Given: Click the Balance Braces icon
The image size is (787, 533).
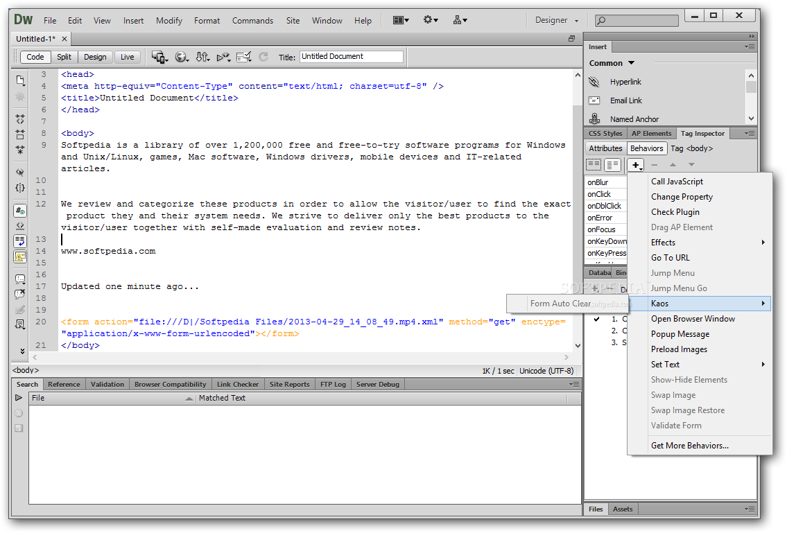Looking at the screenshot, I should tap(20, 188).
